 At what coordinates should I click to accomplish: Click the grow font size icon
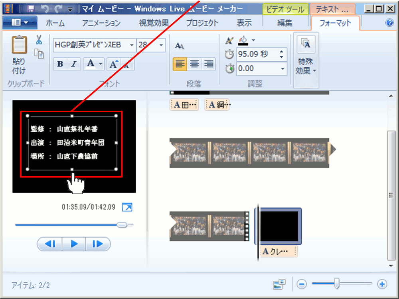pyautogui.click(x=113, y=64)
